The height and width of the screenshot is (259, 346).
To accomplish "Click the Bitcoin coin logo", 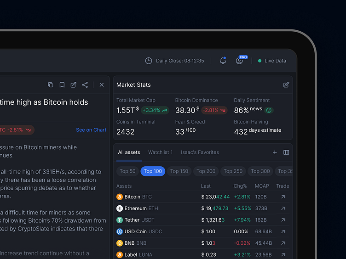I will pos(120,197).
